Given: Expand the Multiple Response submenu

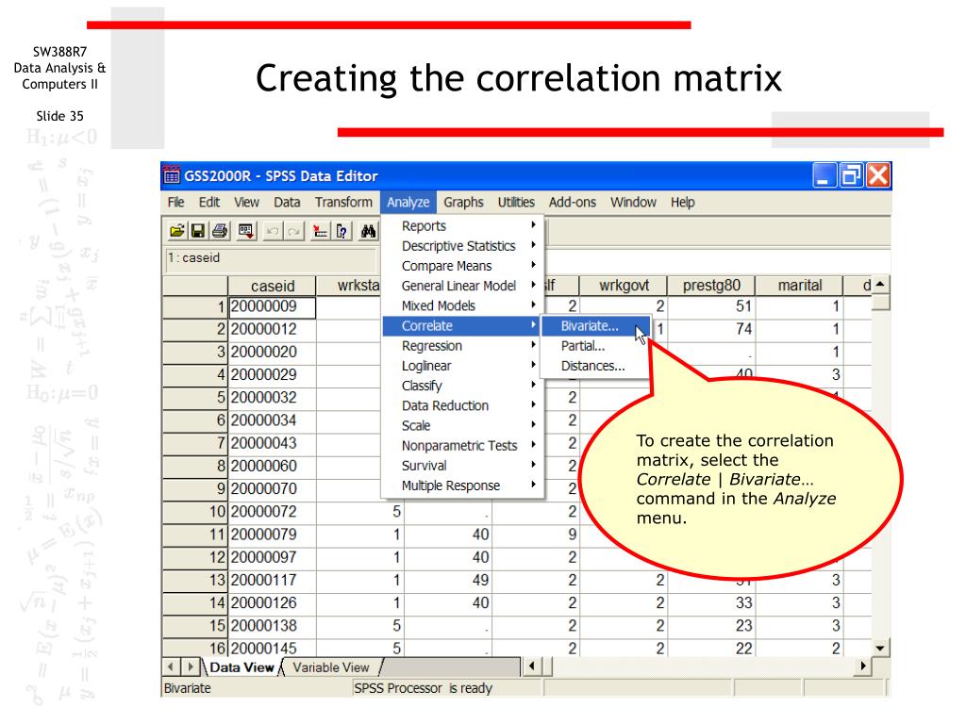Looking at the screenshot, I should 462,485.
